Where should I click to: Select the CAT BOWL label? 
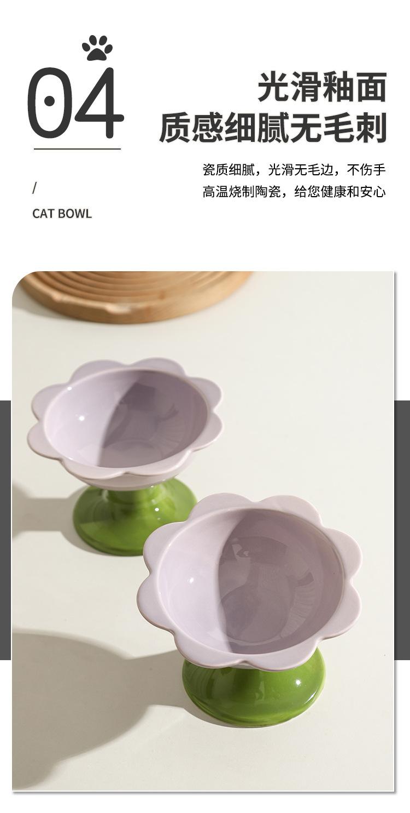point(62,213)
